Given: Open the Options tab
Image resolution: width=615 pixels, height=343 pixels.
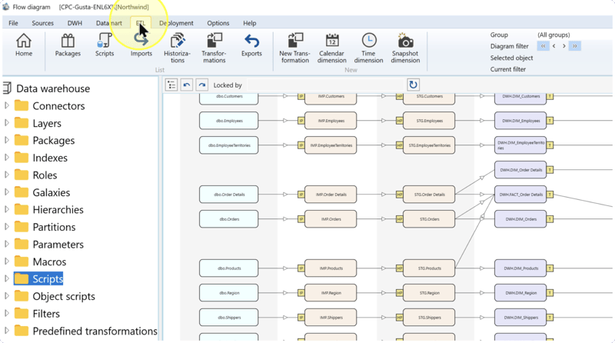Looking at the screenshot, I should coord(218,23).
